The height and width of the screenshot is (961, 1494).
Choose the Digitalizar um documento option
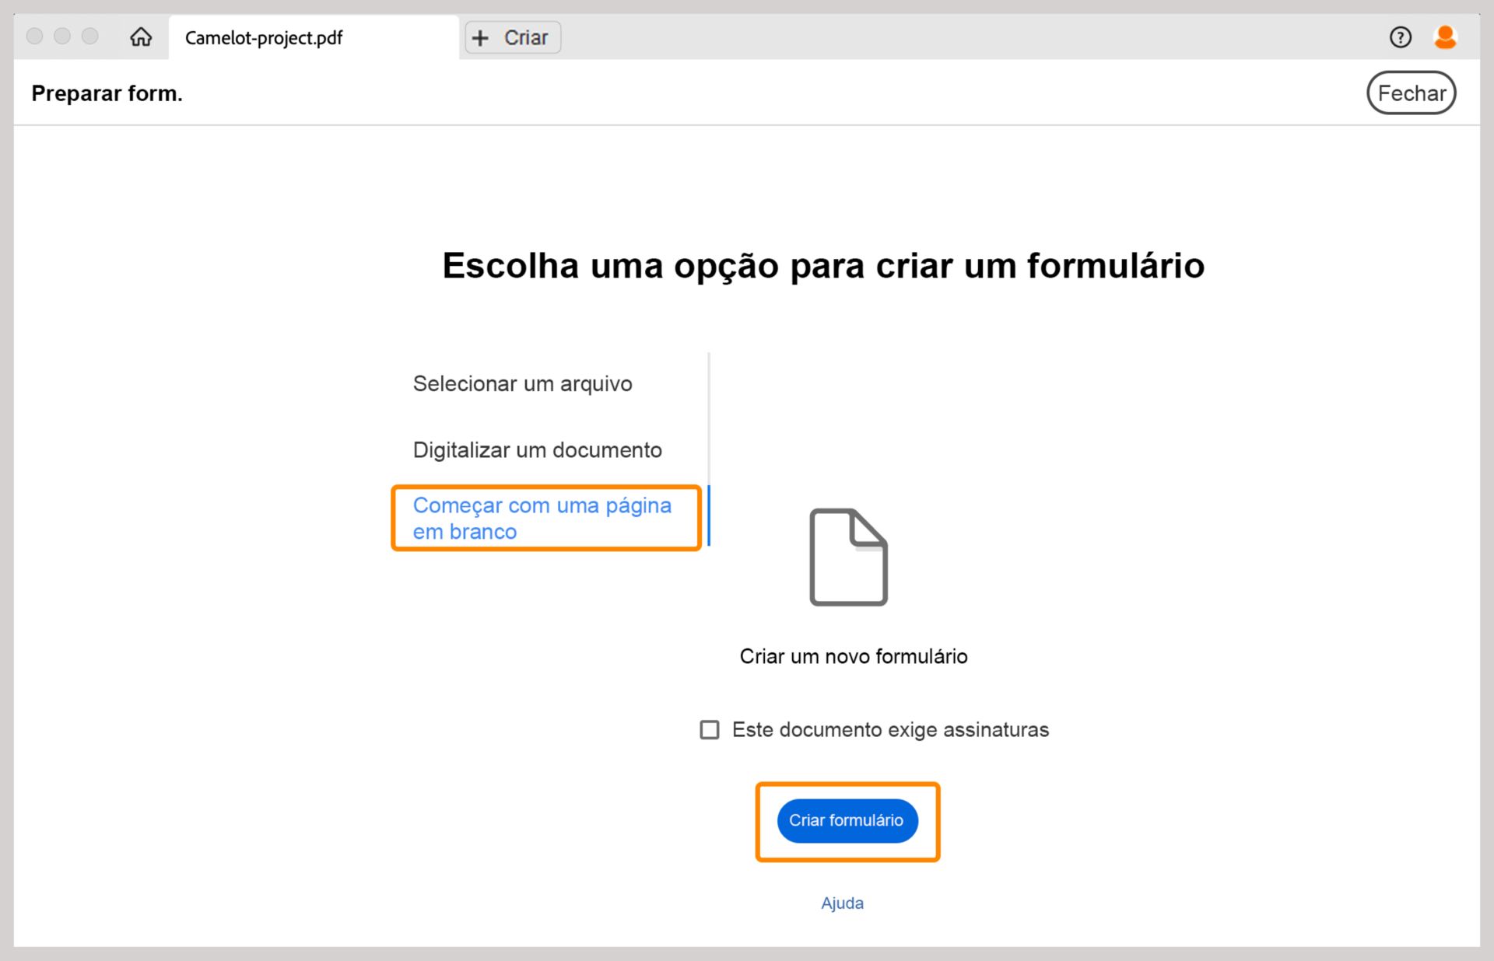[x=537, y=449]
